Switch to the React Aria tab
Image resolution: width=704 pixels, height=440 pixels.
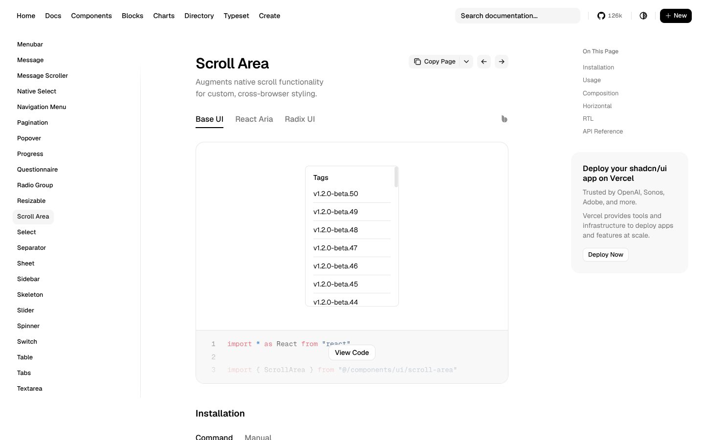pos(254,119)
